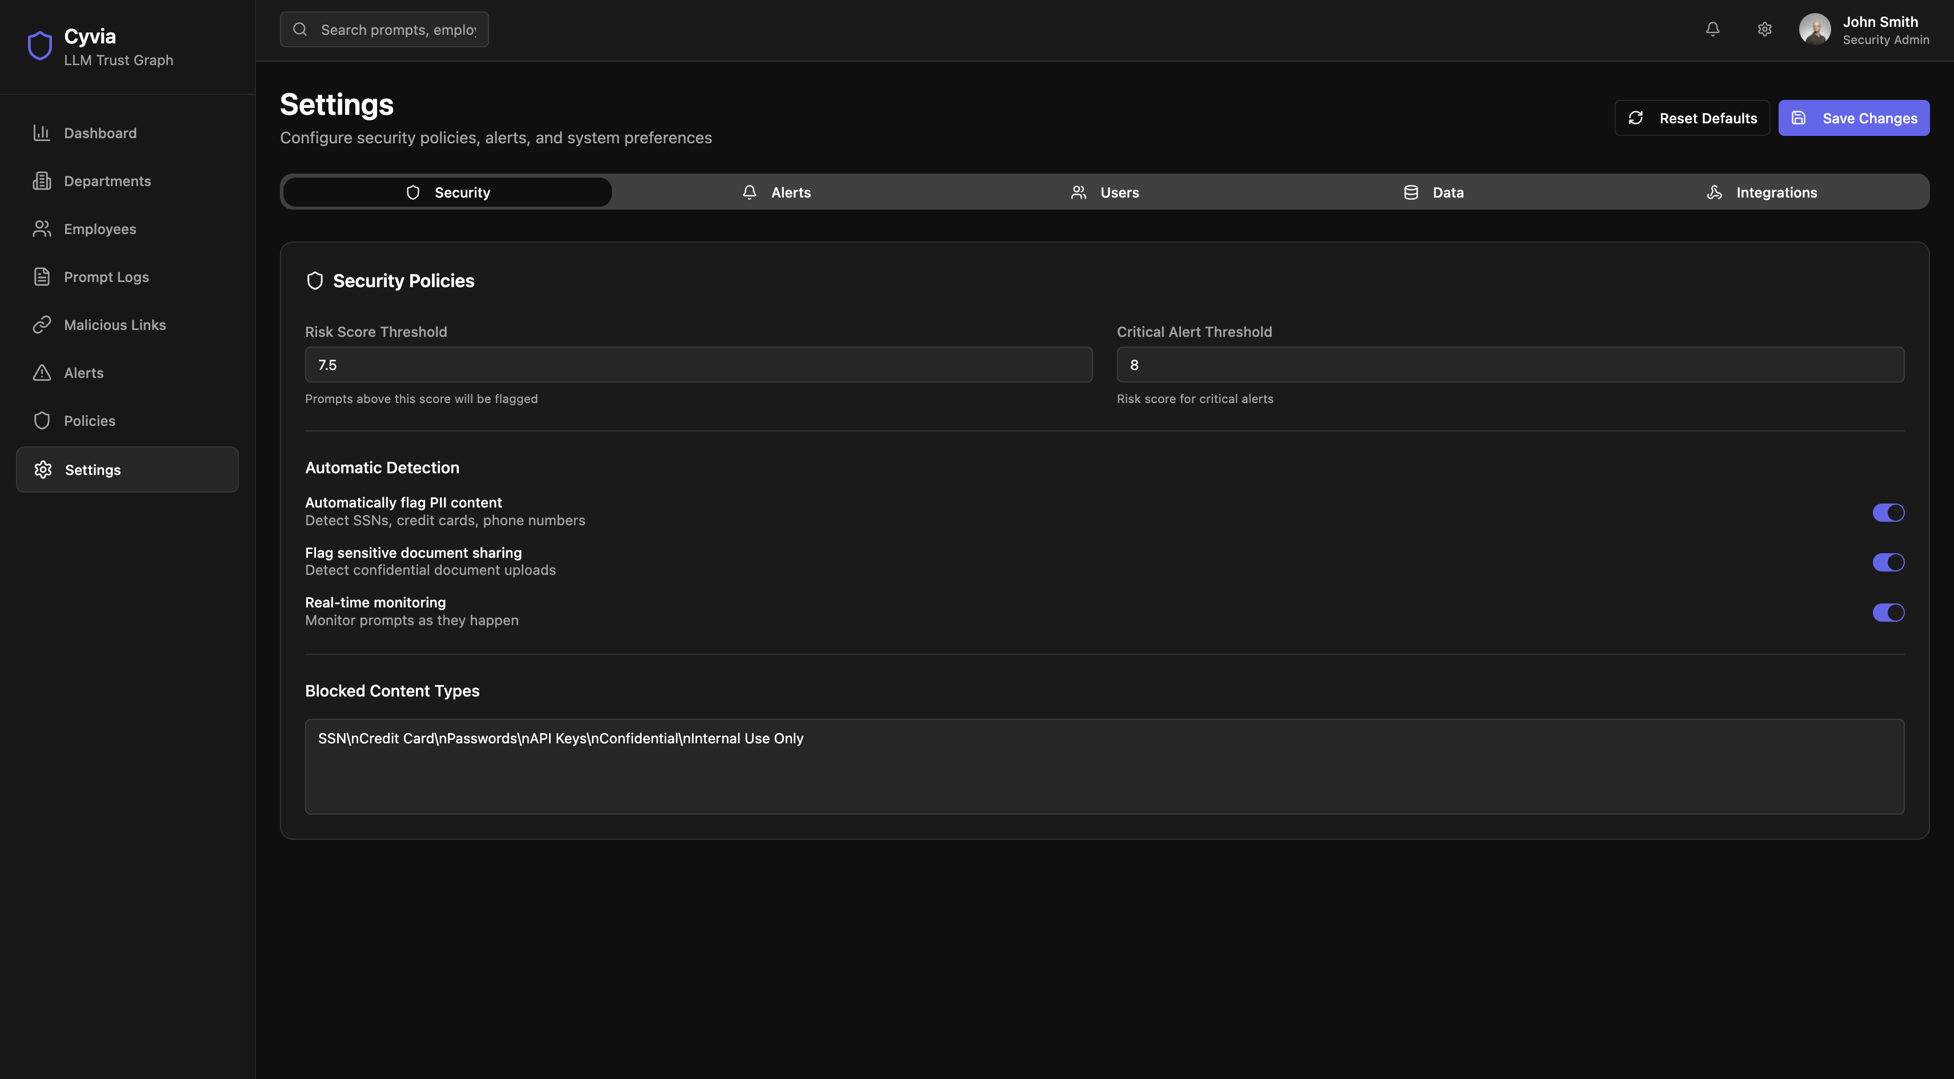Image resolution: width=1954 pixels, height=1079 pixels.
Task: Select the Data tab
Action: click(1433, 192)
